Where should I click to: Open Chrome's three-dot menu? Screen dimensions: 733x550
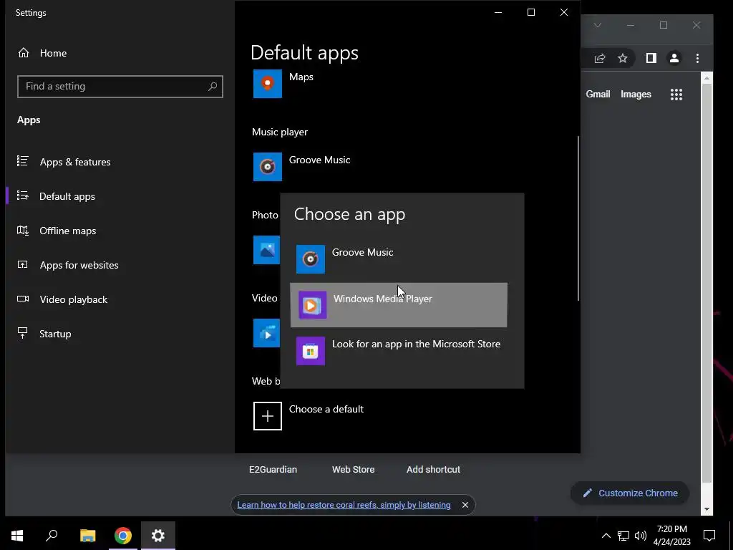(697, 59)
